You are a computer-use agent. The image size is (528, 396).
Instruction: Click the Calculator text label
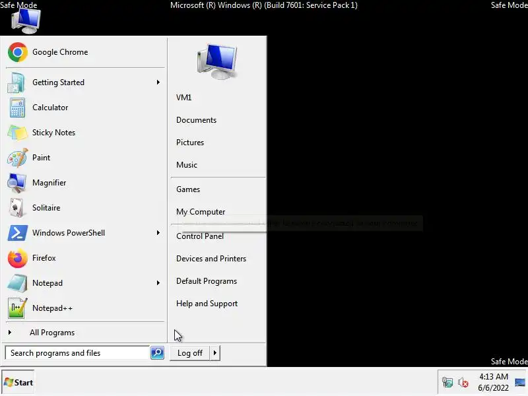pyautogui.click(x=50, y=108)
